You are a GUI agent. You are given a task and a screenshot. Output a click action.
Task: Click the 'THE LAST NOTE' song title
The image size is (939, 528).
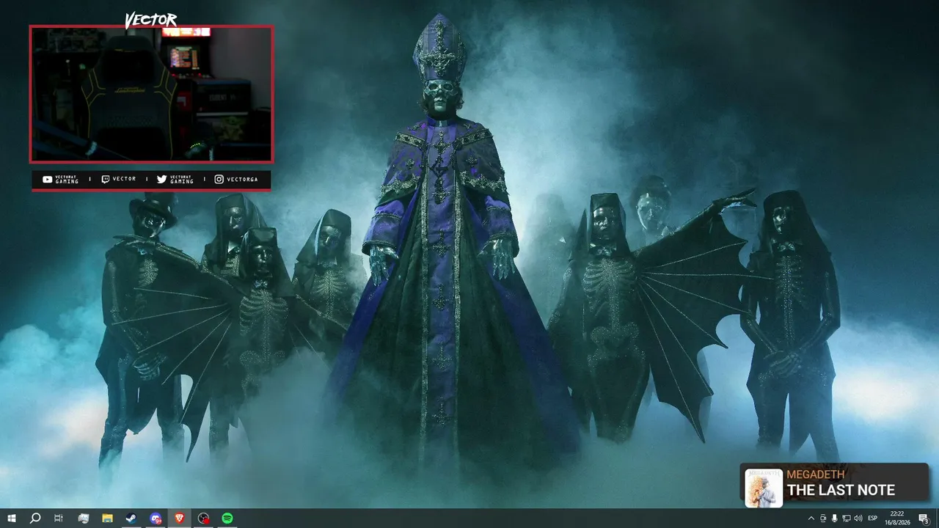[841, 490]
